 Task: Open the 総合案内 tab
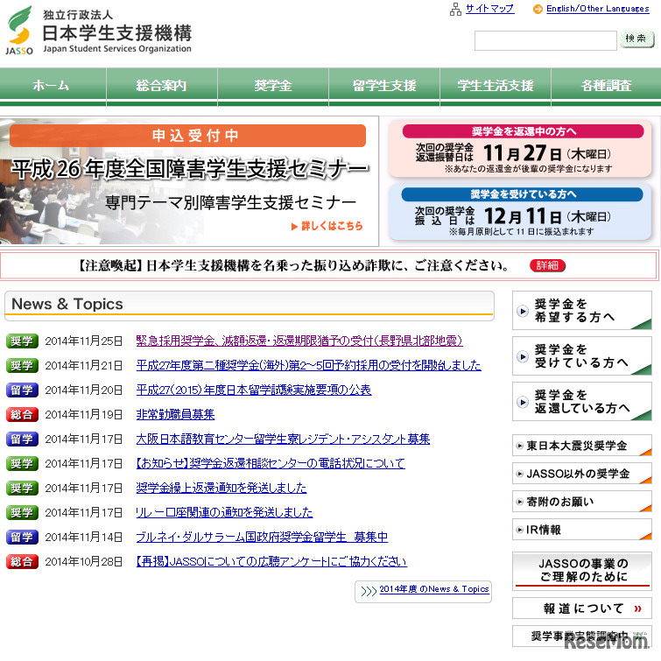[162, 87]
